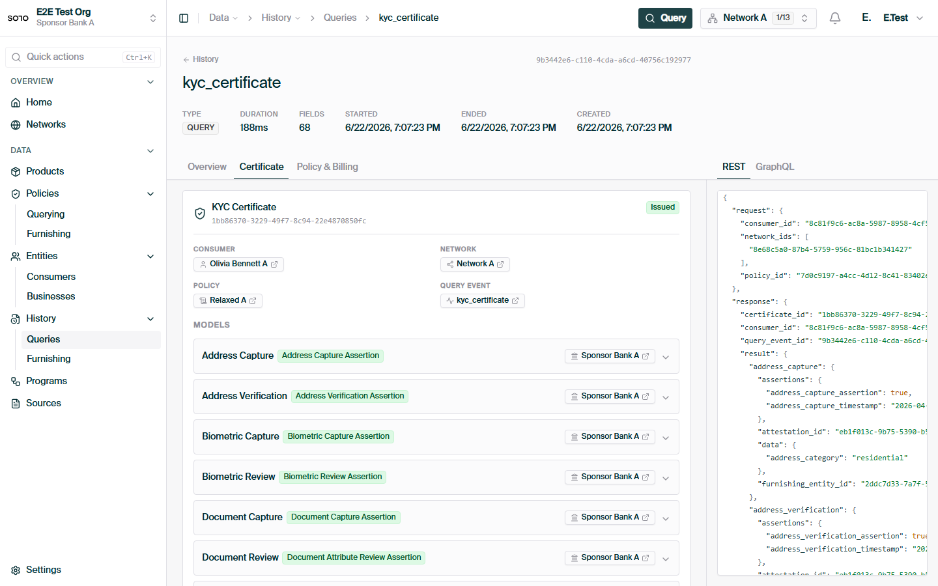Open external link icon on Network A chip
938x586 pixels.
tap(500, 264)
